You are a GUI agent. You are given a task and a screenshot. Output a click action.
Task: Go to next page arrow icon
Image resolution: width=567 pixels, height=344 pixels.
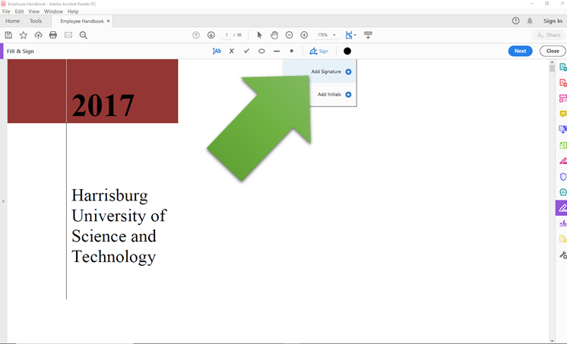(211, 35)
